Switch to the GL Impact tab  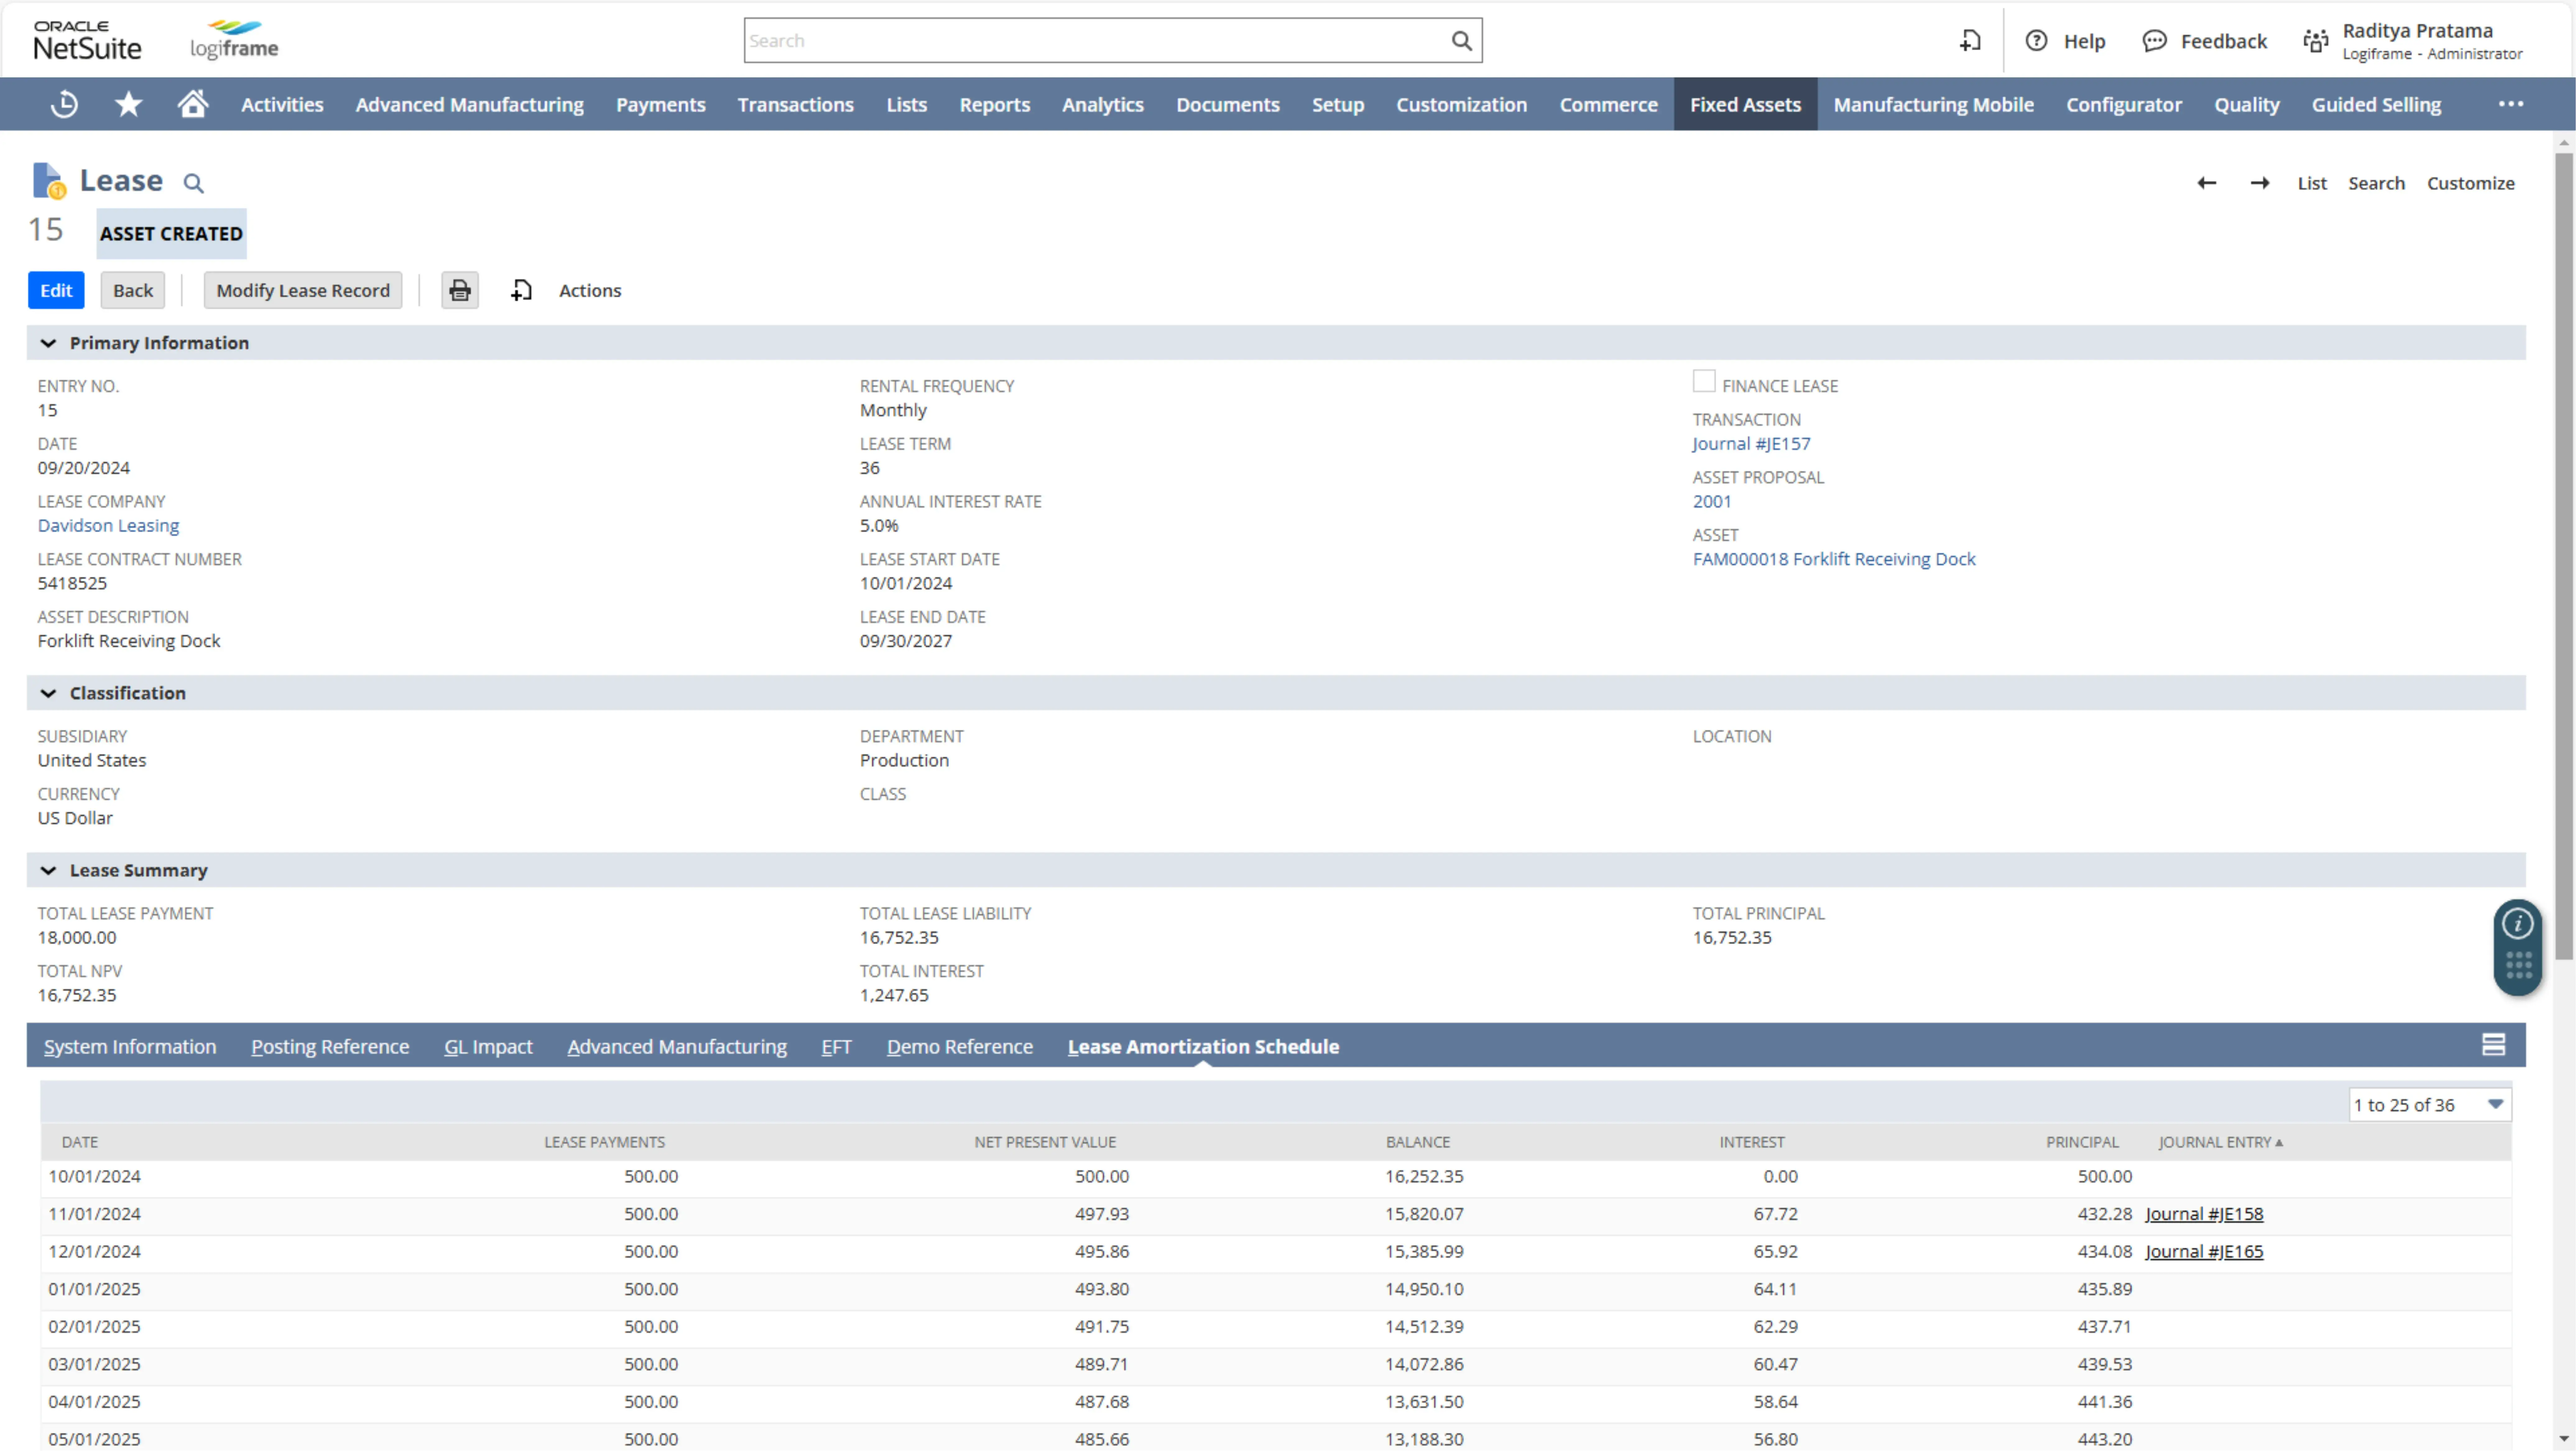tap(487, 1046)
